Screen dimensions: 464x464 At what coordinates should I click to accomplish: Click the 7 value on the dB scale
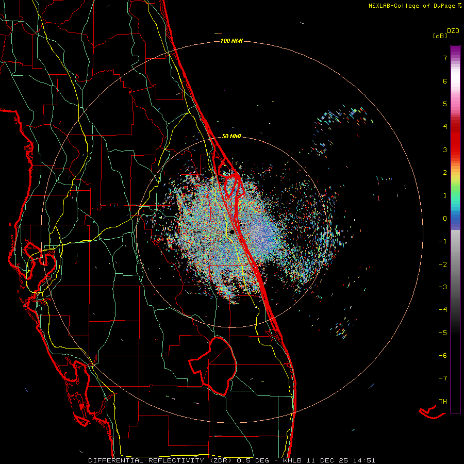(x=445, y=58)
